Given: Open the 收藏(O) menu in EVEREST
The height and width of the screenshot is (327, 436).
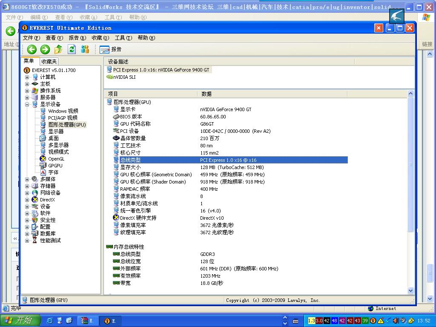Looking at the screenshot, I should [100, 38].
